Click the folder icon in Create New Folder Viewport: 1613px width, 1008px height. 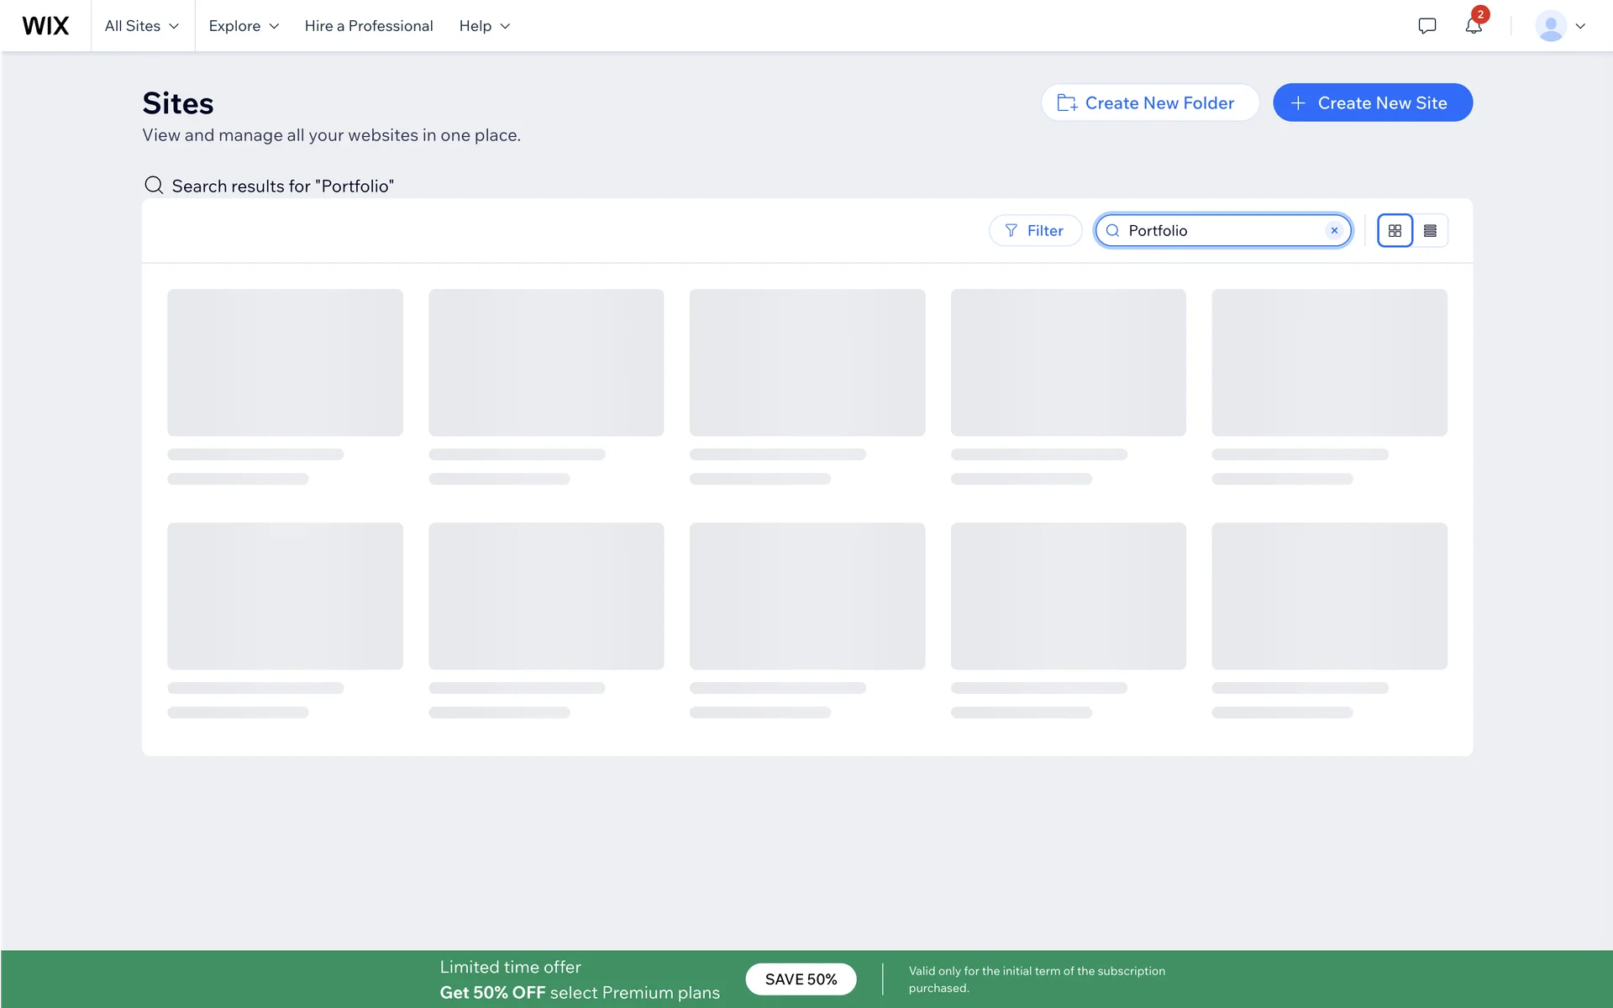click(1067, 102)
